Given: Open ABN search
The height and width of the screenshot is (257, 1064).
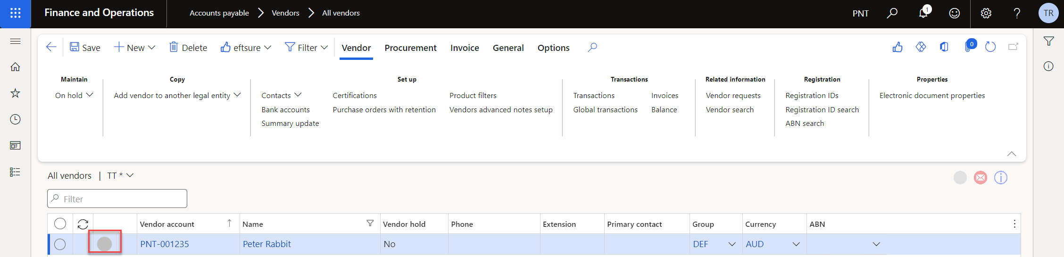Looking at the screenshot, I should point(805,123).
